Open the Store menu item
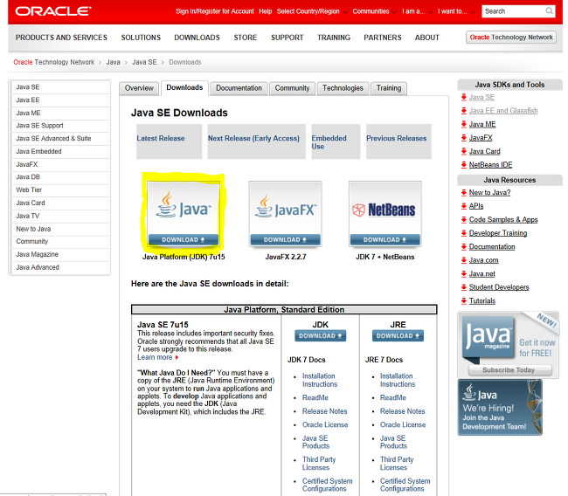Image resolution: width=568 pixels, height=496 pixels. coord(246,38)
